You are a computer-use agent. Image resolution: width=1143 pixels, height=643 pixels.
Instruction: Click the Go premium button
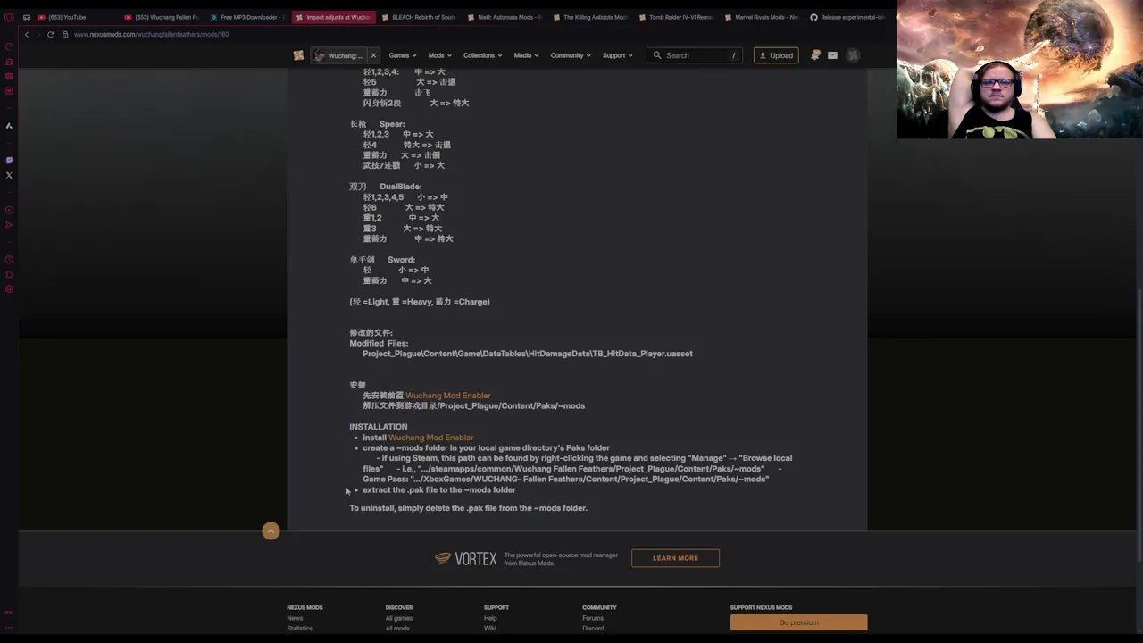(x=798, y=622)
